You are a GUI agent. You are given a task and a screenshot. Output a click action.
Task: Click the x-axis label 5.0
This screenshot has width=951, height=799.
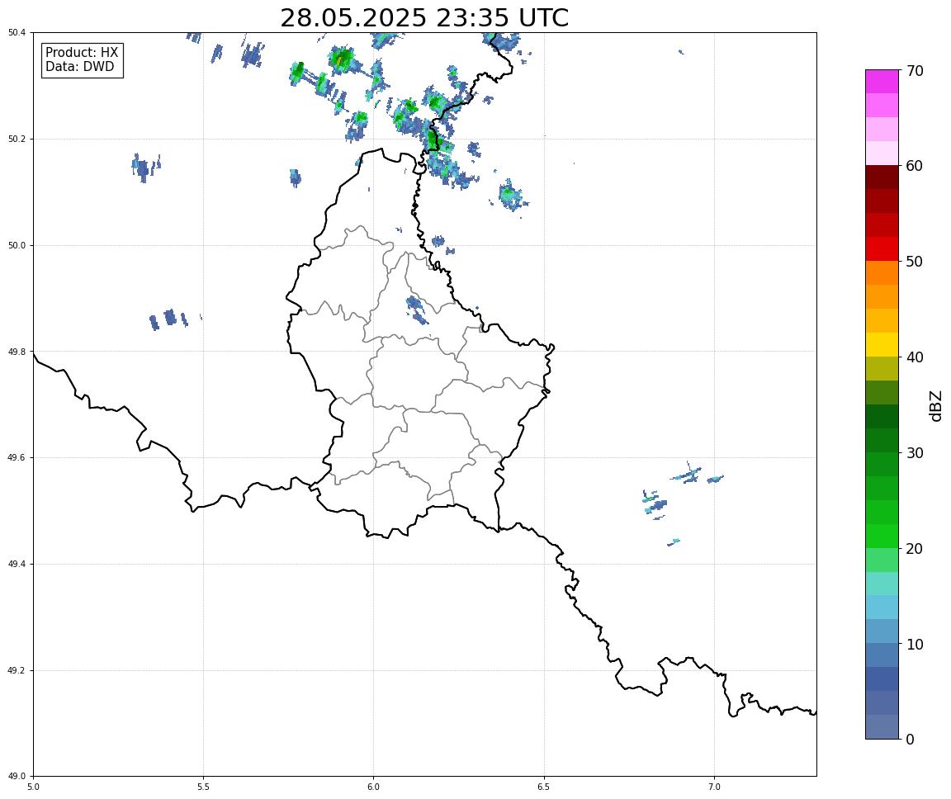33,787
